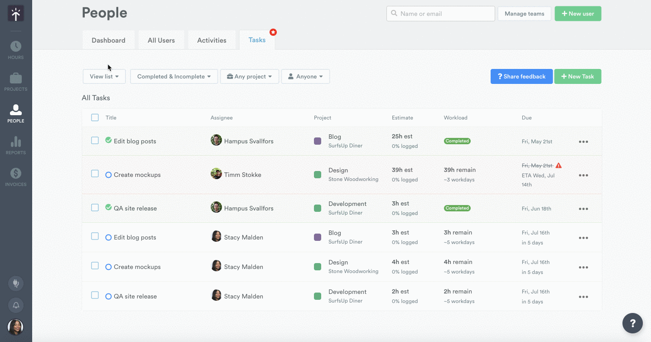The width and height of the screenshot is (651, 342).
Task: Expand the View list dropdown
Action: point(104,77)
